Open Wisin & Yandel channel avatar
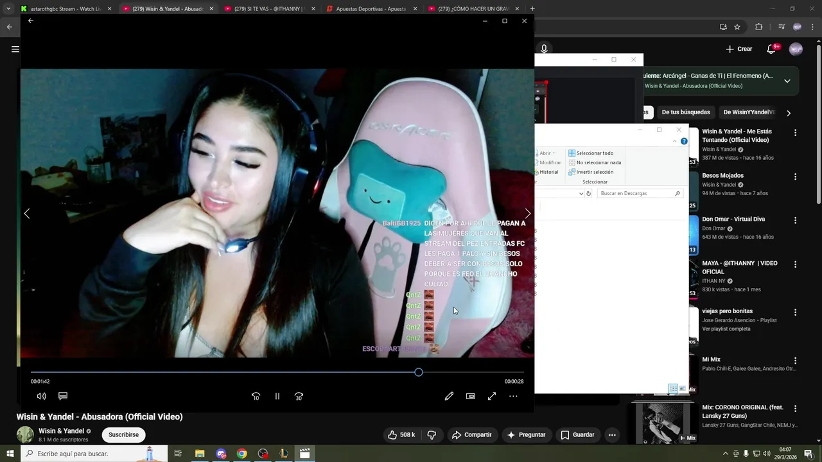 pos(25,434)
